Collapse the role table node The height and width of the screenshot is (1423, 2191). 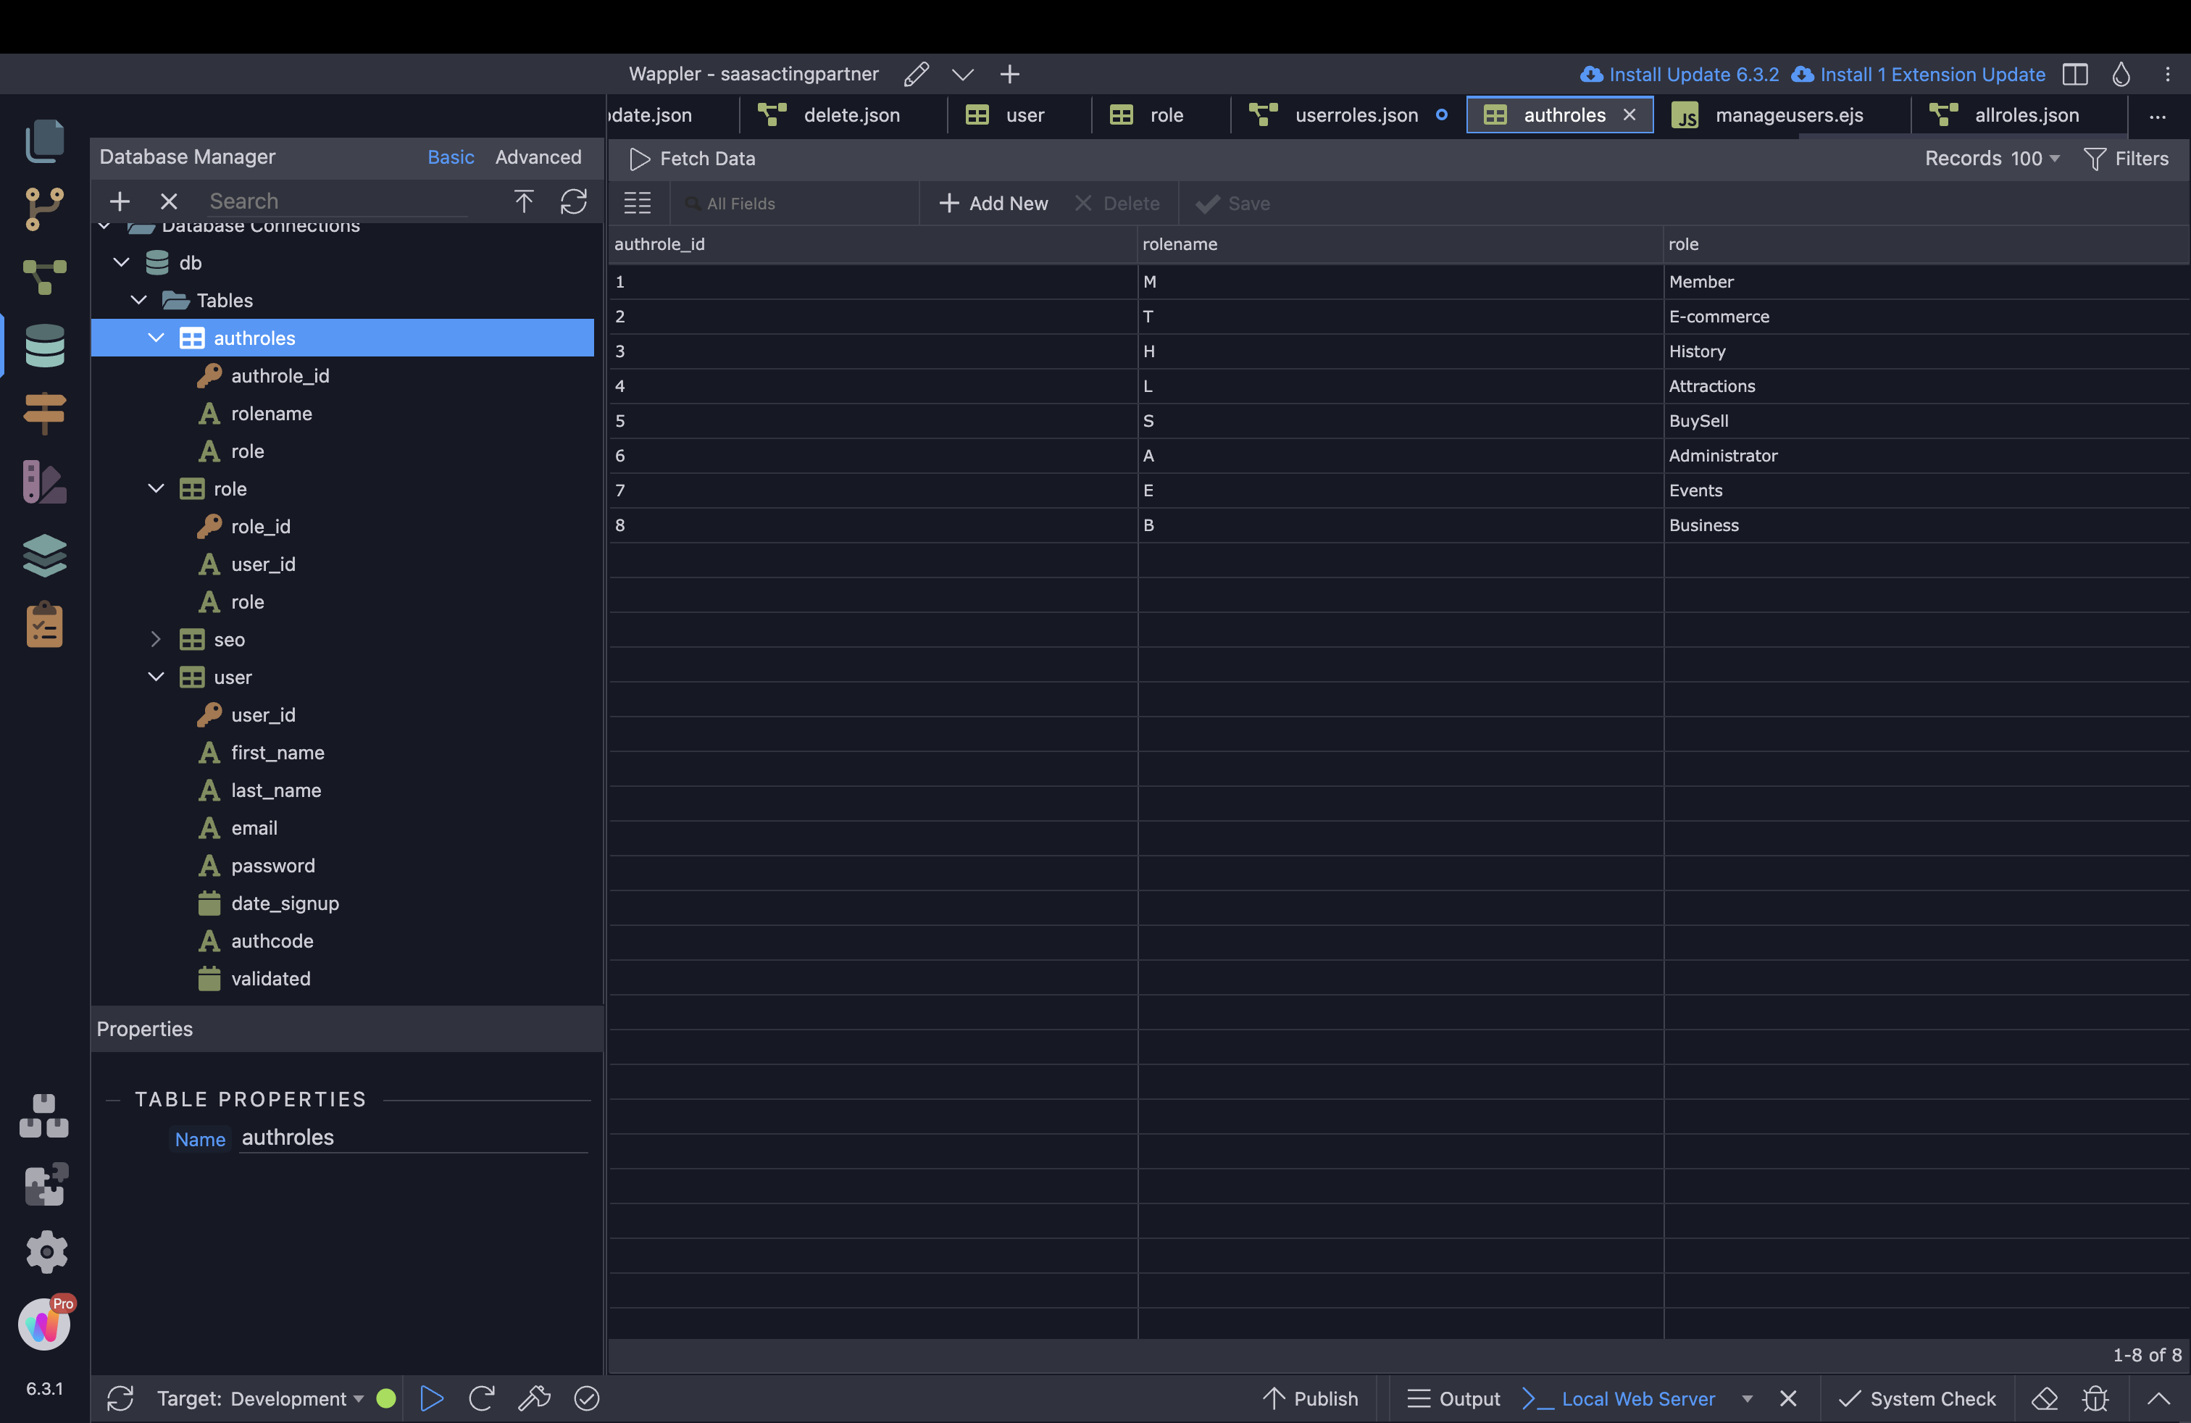tap(156, 489)
